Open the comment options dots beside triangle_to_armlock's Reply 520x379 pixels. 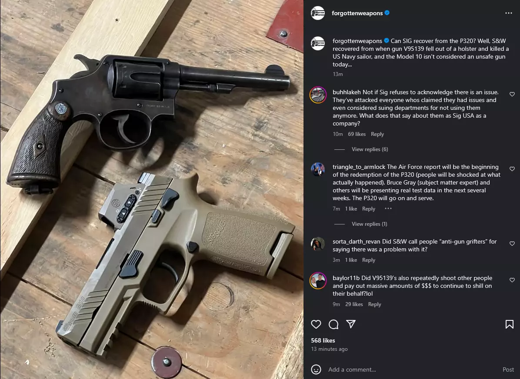pos(388,208)
